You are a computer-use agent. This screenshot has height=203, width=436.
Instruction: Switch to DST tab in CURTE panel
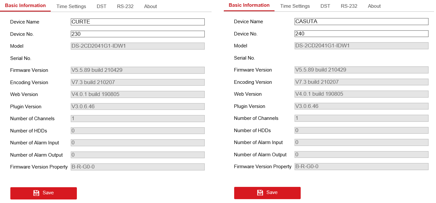(x=101, y=6)
